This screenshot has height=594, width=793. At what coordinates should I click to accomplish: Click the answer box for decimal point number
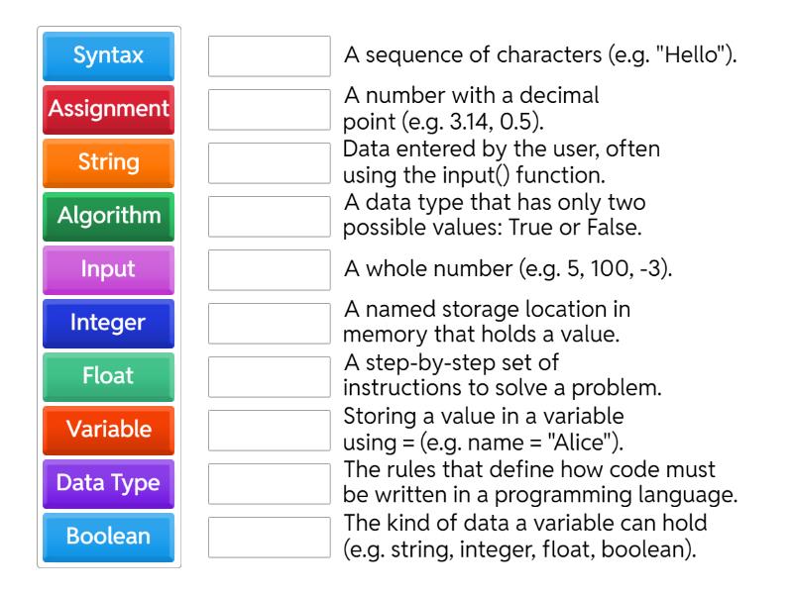270,110
